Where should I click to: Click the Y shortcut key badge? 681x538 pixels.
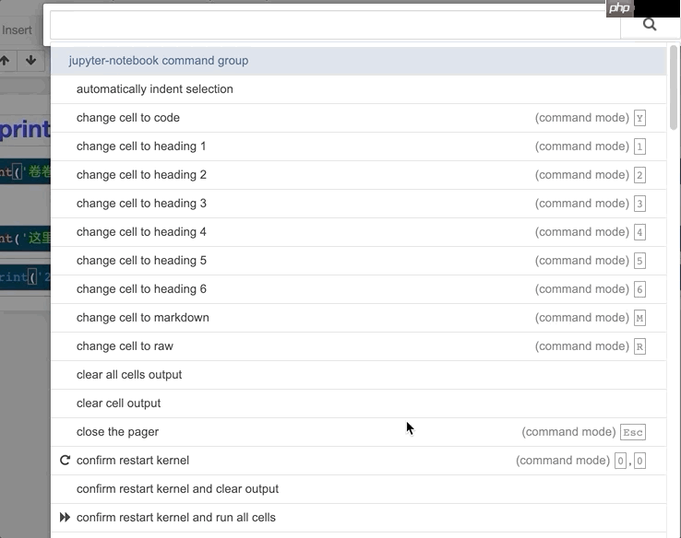(x=639, y=118)
